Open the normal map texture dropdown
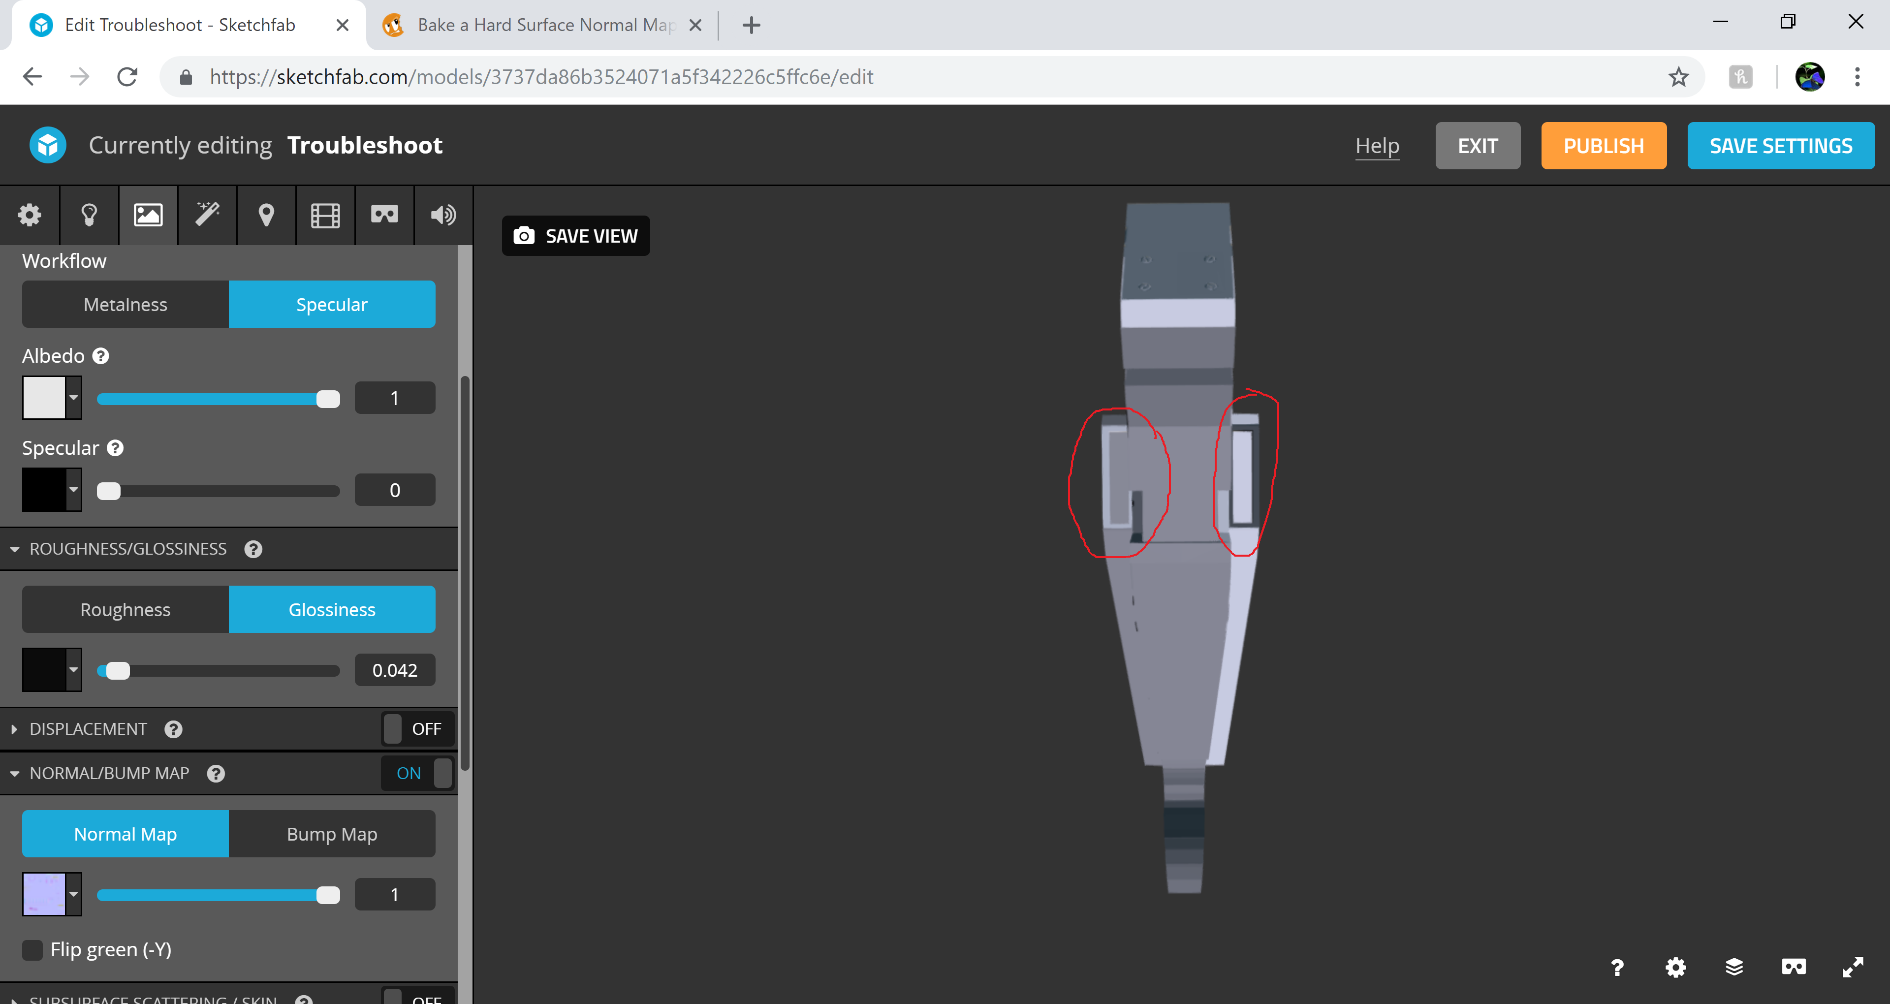The height and width of the screenshot is (1004, 1890). click(73, 894)
